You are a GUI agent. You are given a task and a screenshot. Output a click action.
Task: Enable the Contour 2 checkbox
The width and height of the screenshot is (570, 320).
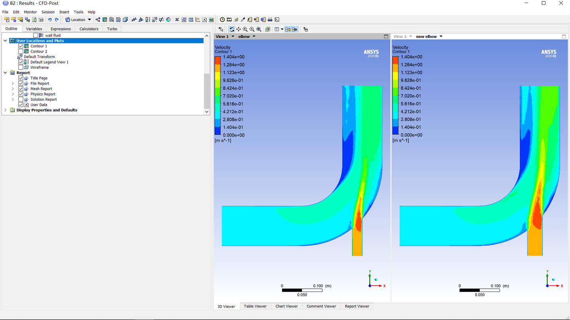pos(21,51)
